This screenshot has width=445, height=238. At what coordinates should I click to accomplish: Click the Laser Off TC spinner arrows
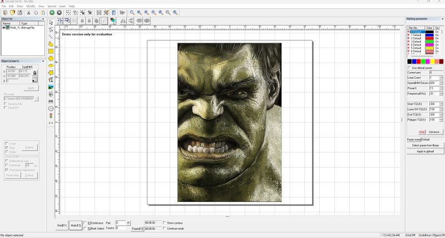tap(441, 109)
